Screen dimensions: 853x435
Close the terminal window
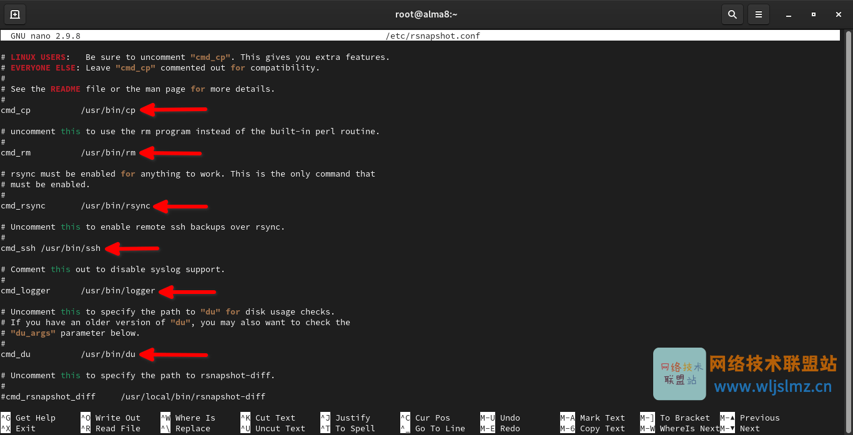[839, 14]
